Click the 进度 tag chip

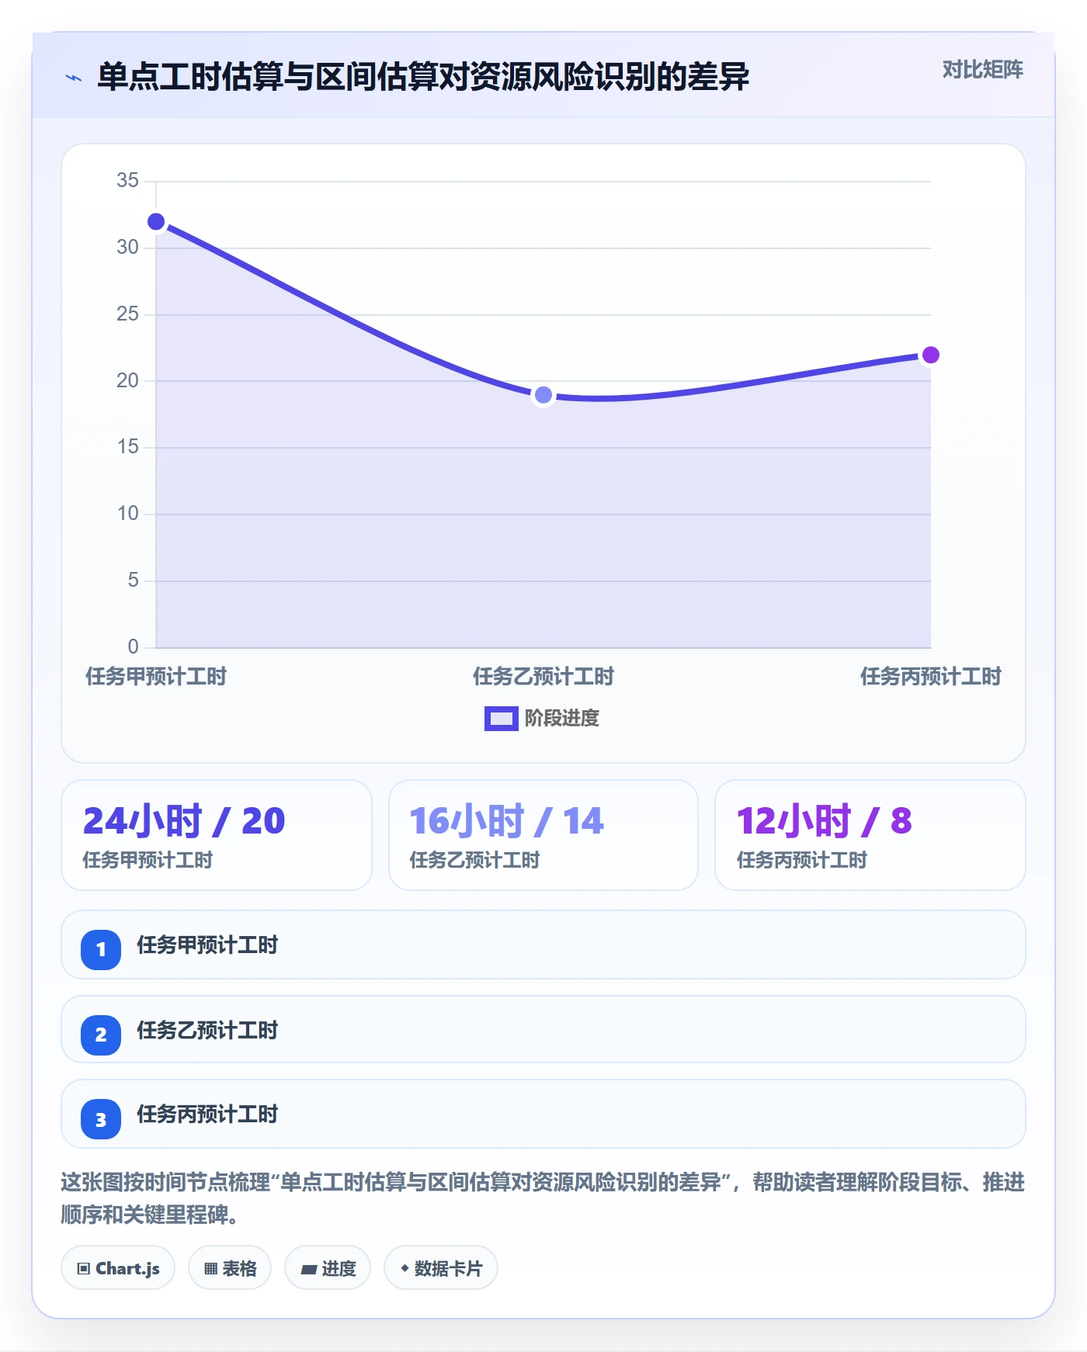pyautogui.click(x=328, y=1268)
